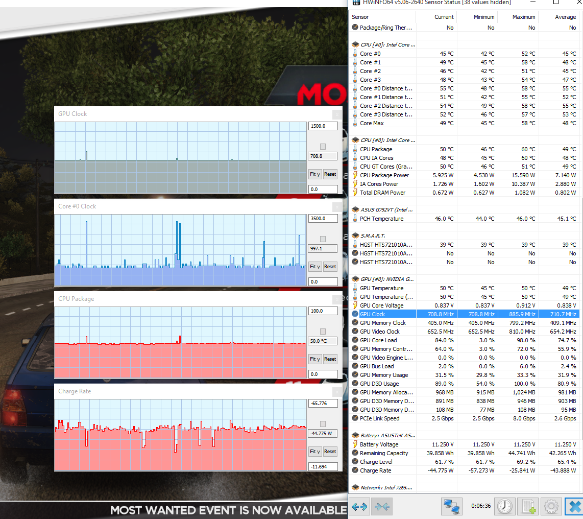583x519 pixels.
Task: Click the round icon beside GPU Memory Clock
Action: click(355, 323)
